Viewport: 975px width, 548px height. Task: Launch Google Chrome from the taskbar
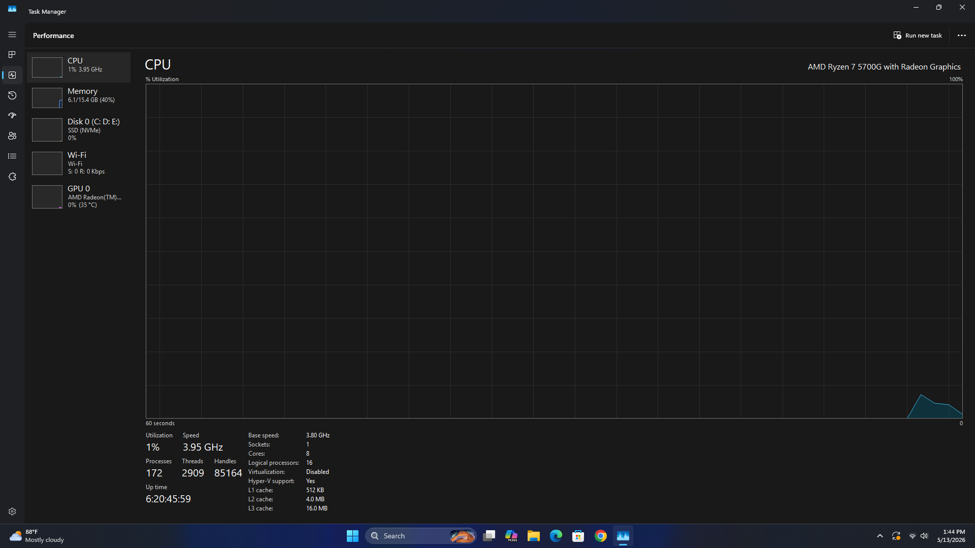coord(601,536)
